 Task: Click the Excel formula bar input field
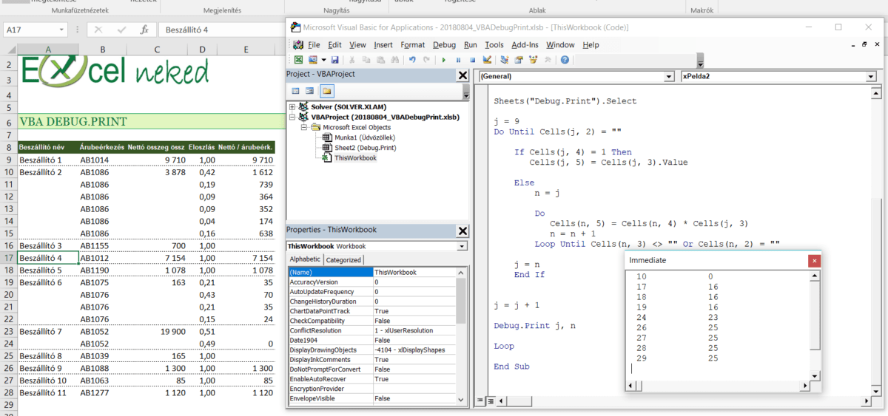click(222, 30)
